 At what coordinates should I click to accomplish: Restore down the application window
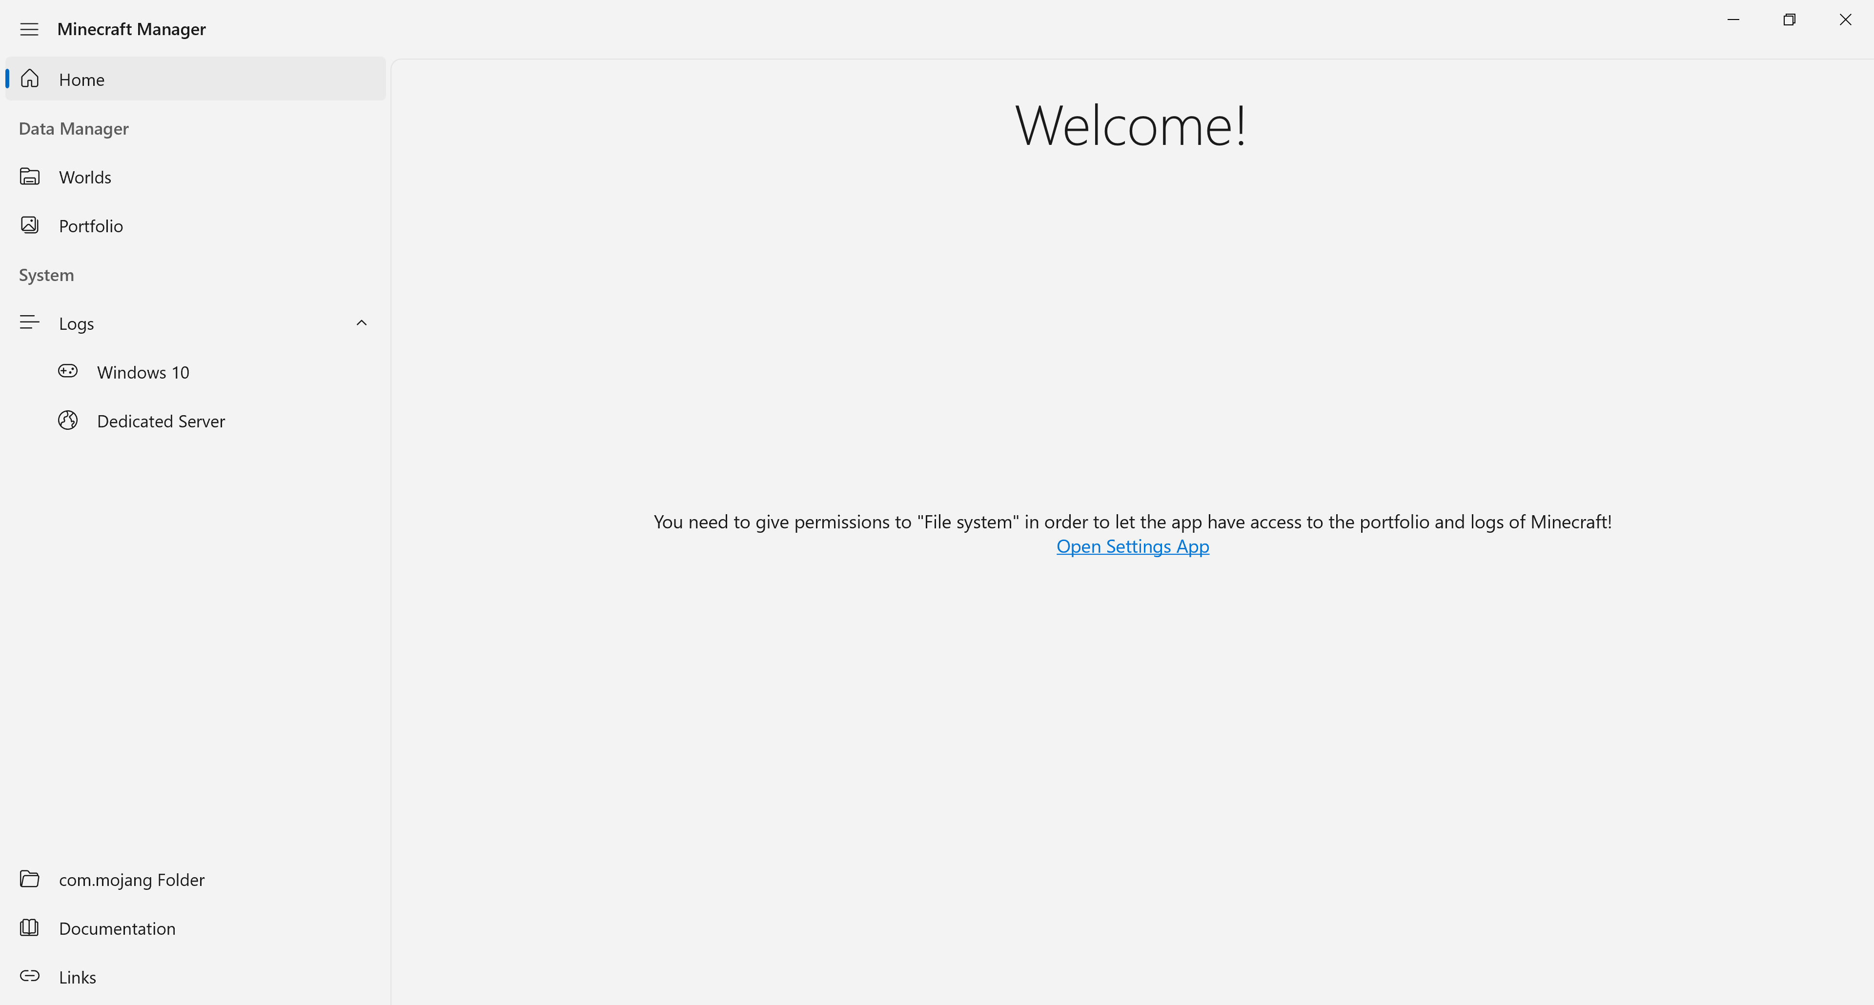(1789, 20)
